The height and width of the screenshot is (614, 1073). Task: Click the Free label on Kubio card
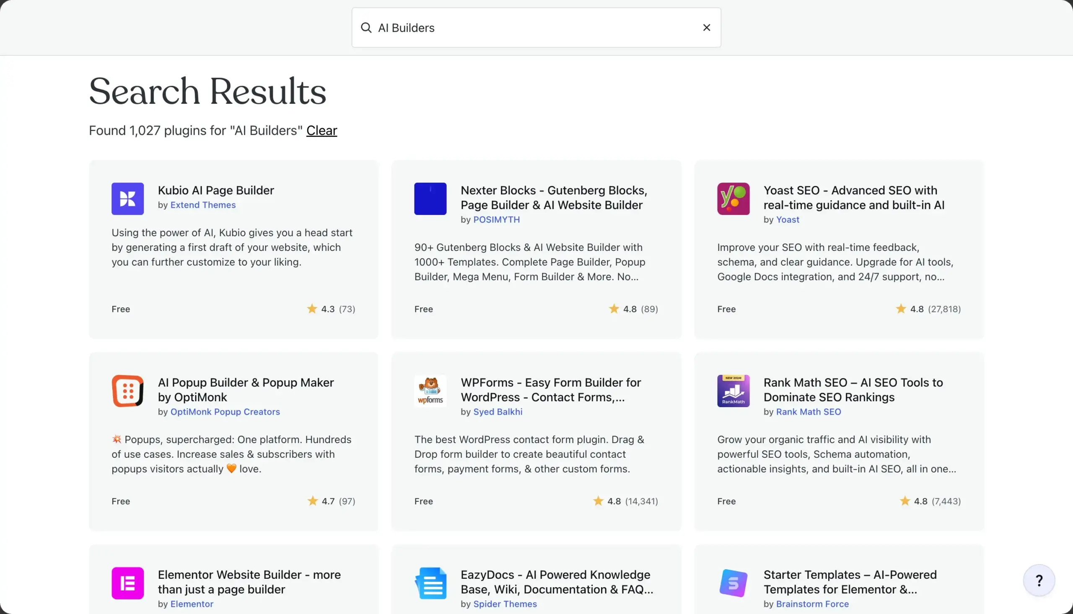pyautogui.click(x=121, y=309)
